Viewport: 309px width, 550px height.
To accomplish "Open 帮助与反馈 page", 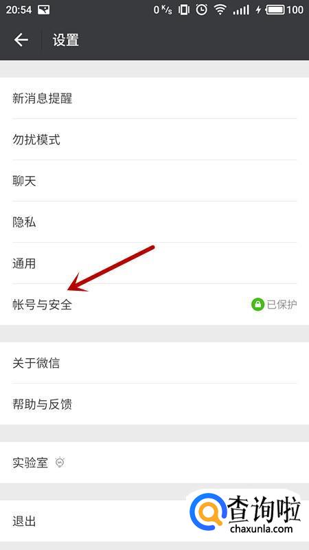I will (154, 404).
